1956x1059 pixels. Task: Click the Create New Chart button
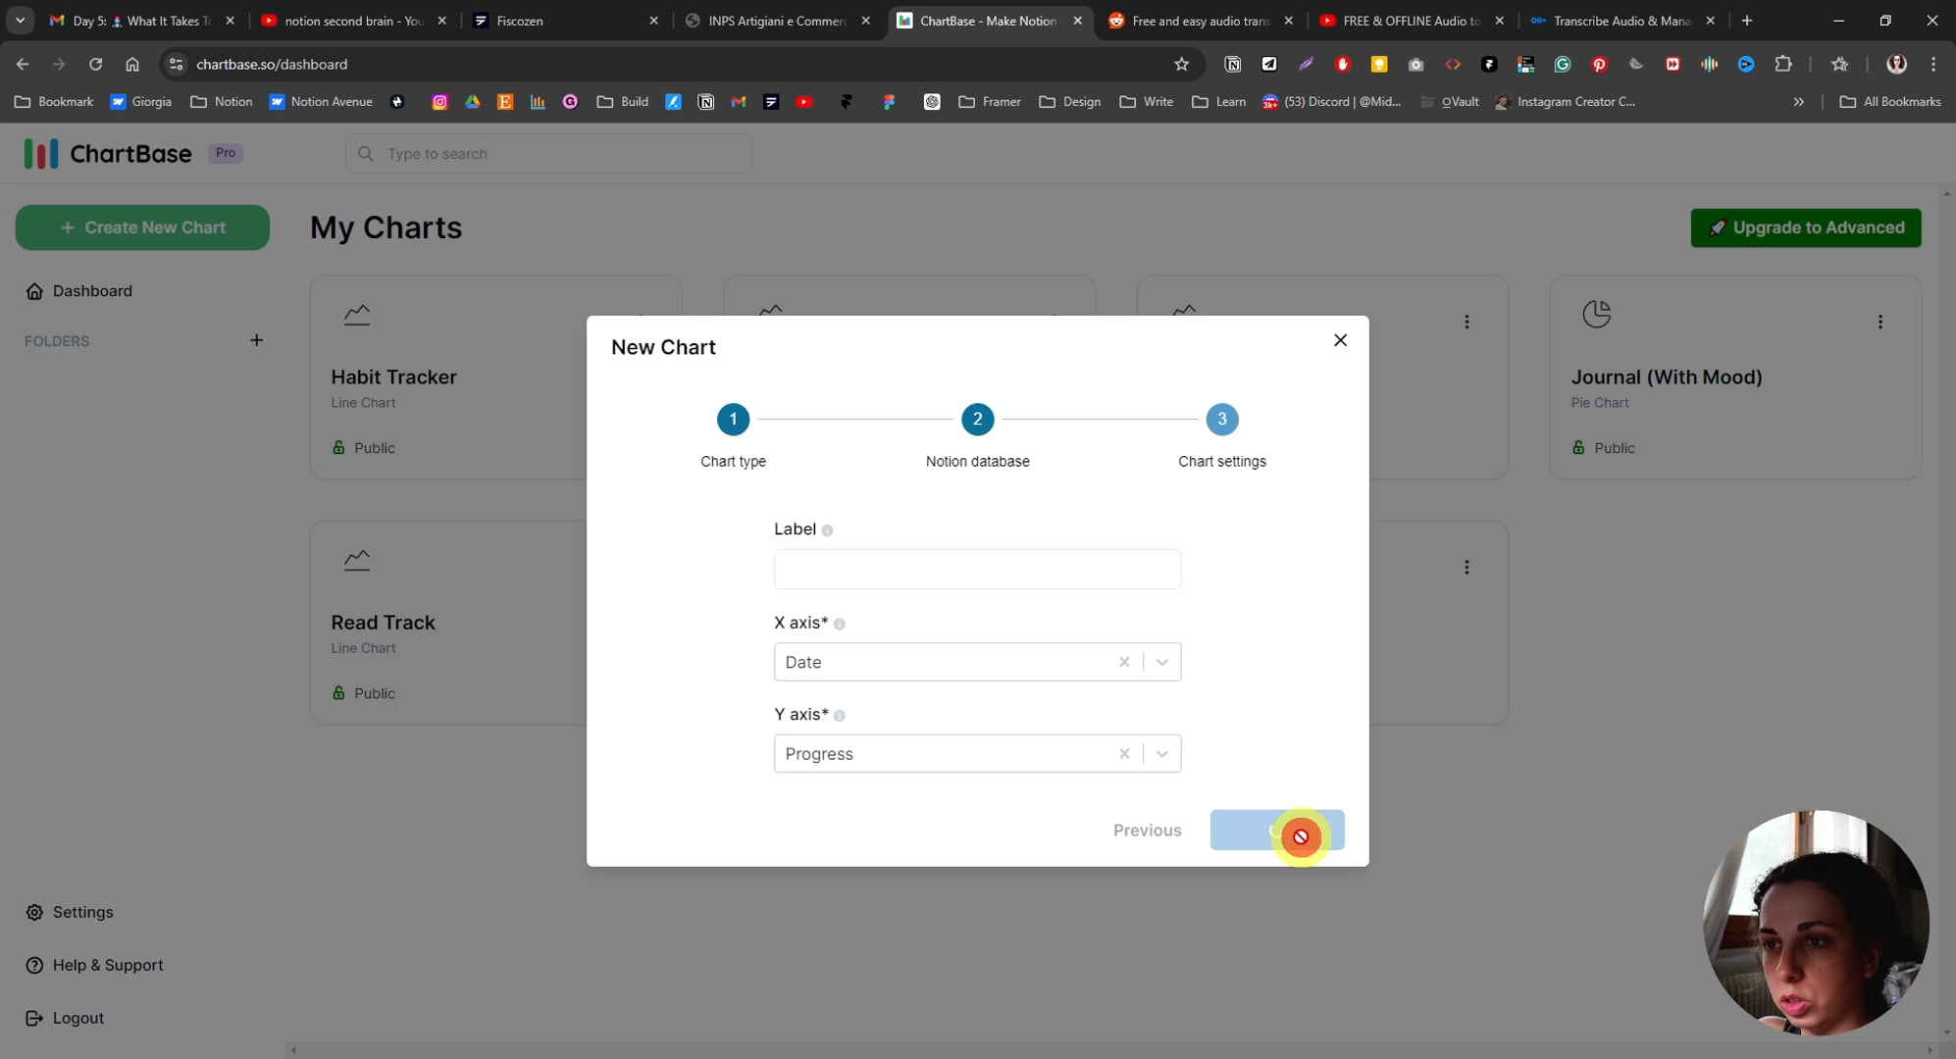(x=142, y=227)
